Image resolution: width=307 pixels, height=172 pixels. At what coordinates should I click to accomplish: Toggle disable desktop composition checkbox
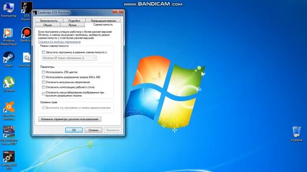[44, 87]
